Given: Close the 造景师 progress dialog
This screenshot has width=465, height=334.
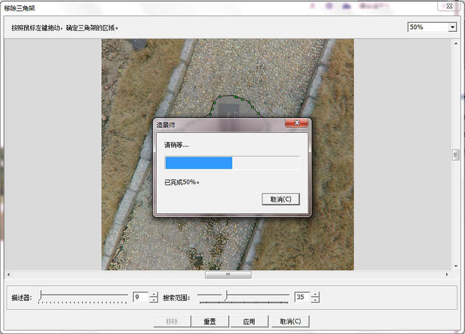Looking at the screenshot, I should pyautogui.click(x=296, y=123).
